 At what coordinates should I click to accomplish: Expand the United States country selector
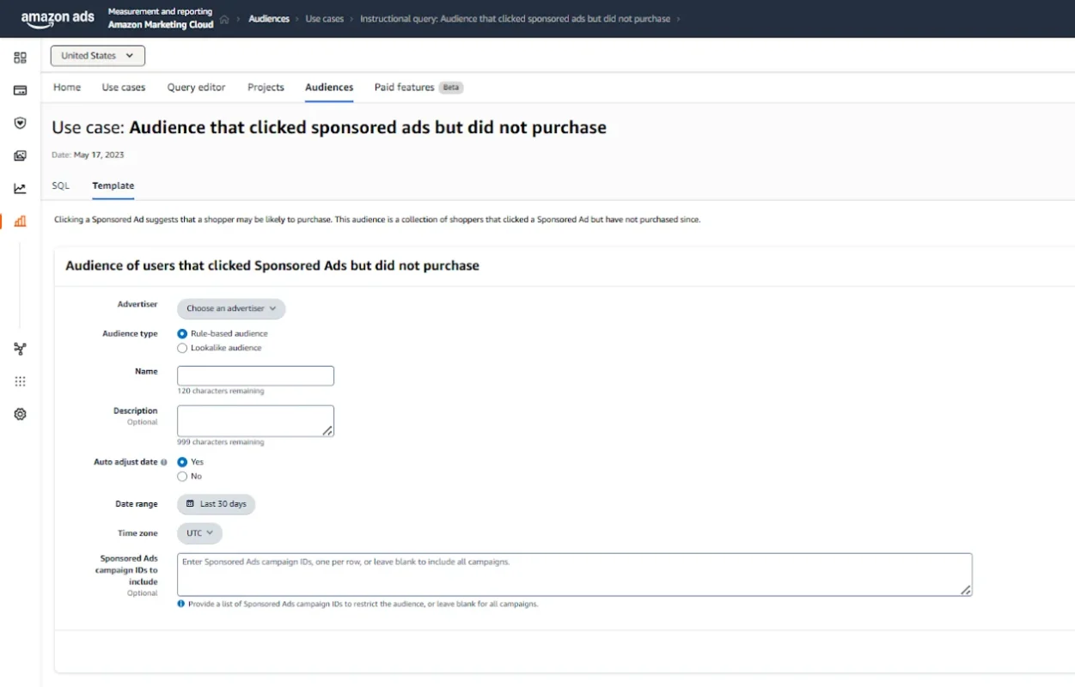97,55
